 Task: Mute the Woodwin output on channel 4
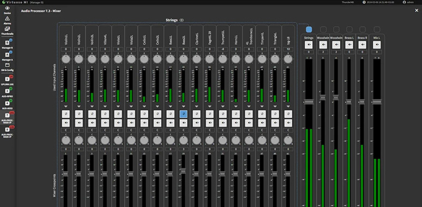click(336, 45)
